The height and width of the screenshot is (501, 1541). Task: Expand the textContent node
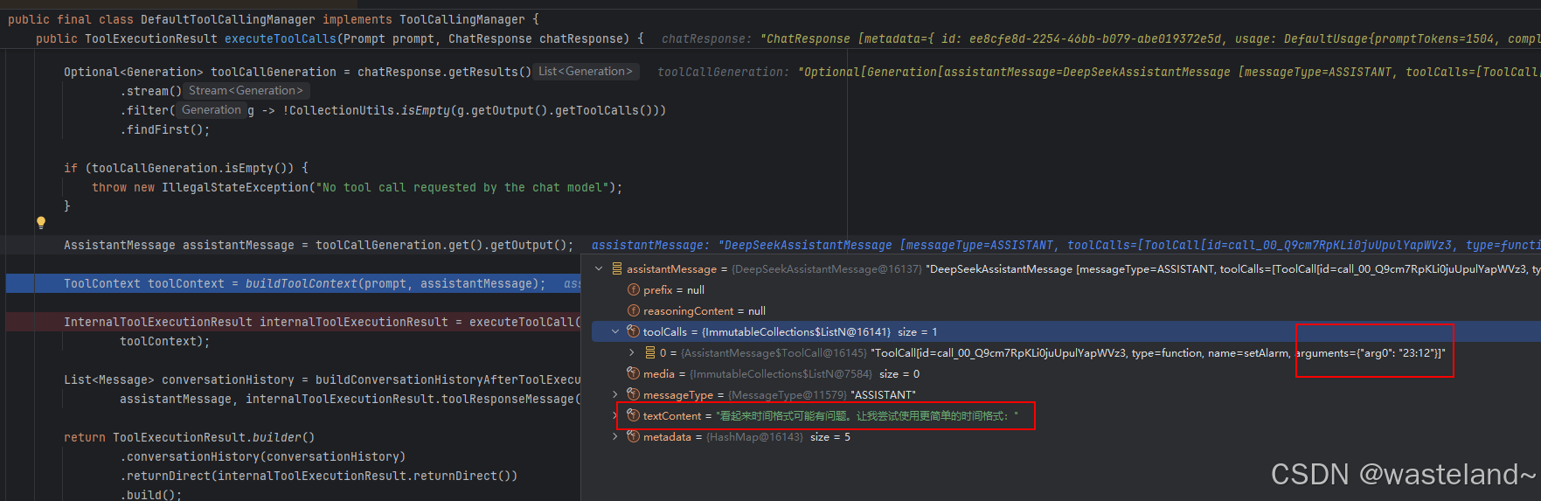point(615,415)
